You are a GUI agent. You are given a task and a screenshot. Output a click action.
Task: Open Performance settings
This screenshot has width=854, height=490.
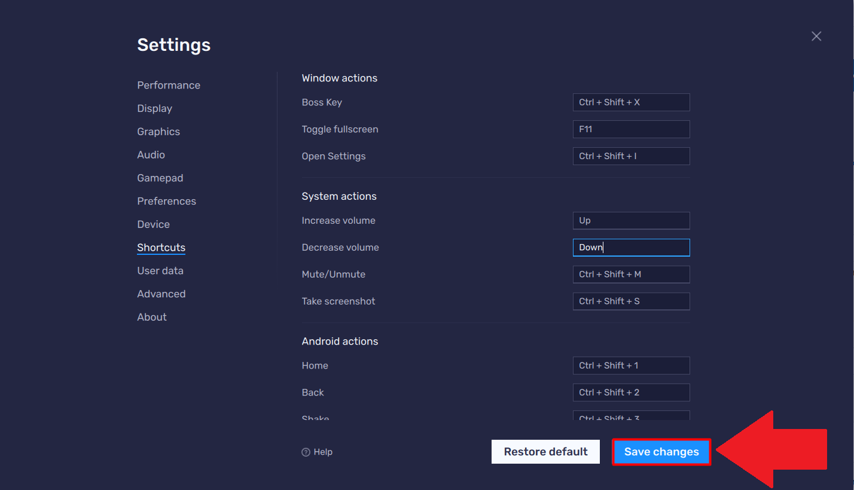pos(169,85)
